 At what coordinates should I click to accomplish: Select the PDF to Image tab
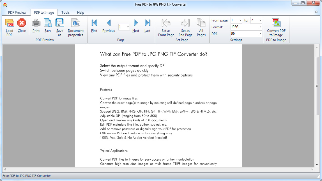pos(44,13)
